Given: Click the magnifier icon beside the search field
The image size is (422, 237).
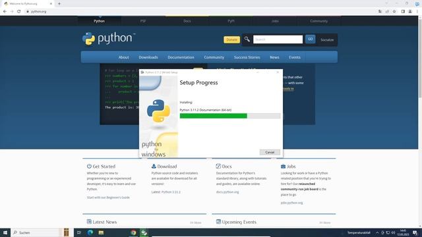Looking at the screenshot, I should (247, 39).
